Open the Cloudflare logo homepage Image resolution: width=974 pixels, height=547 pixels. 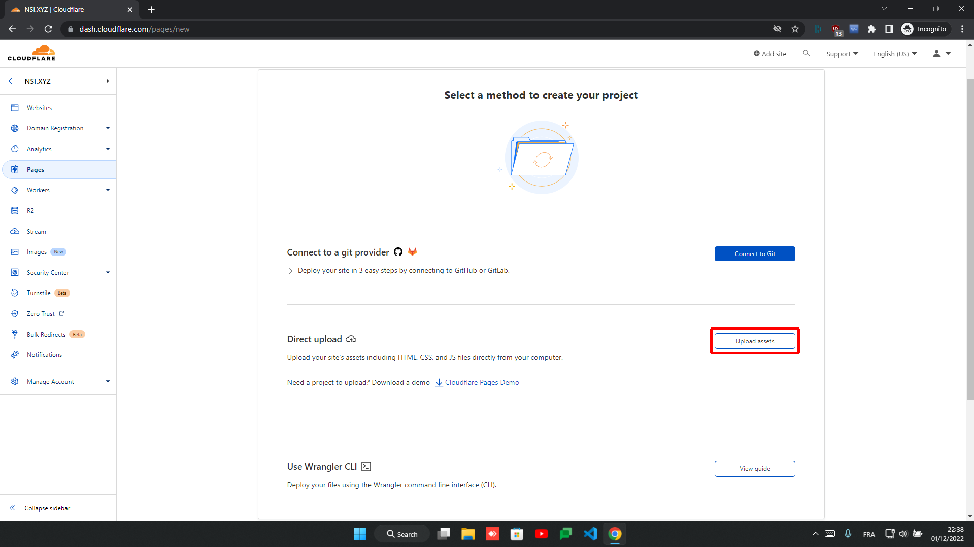click(31, 53)
